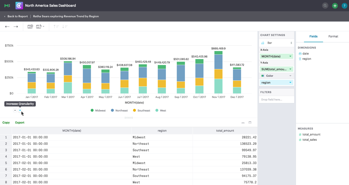Click the region column header
349x185 pixels.
(162, 131)
